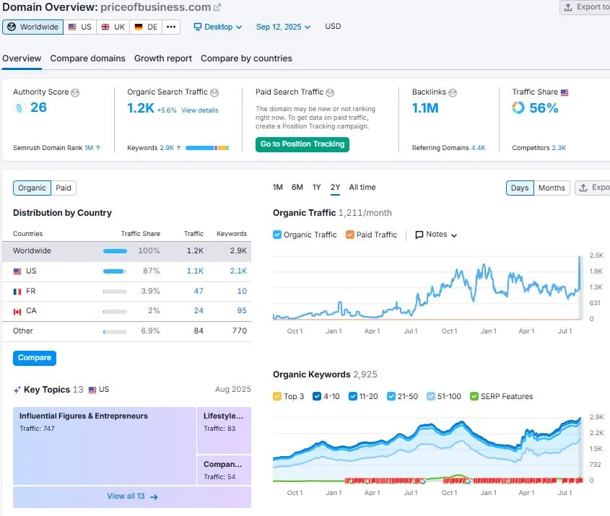The width and height of the screenshot is (610, 516).
Task: Click the Desktop monitor icon
Action: coord(198,27)
